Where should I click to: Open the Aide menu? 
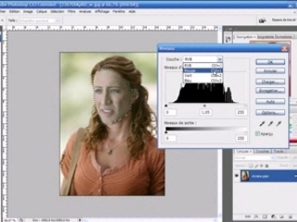pos(132,11)
